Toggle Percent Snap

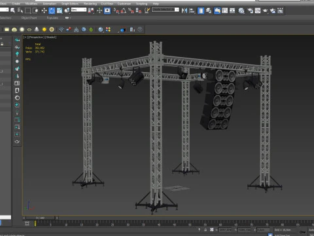click(131, 10)
